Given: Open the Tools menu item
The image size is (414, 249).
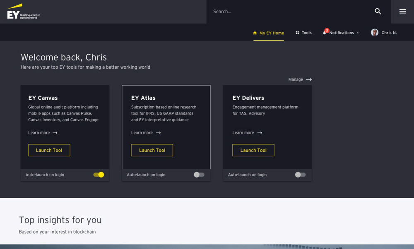Looking at the screenshot, I should click(x=306, y=33).
